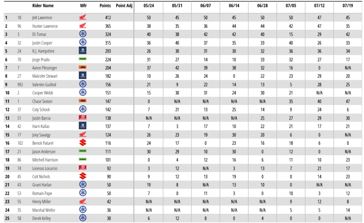The width and height of the screenshot is (364, 223).
Task: Open rider name Chase Sexton
Action: click(42, 101)
